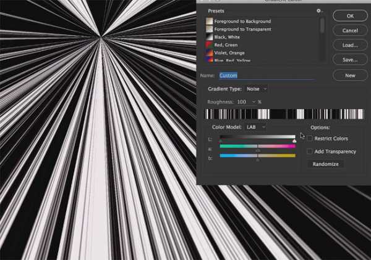Click the white handle on the L slider

pyautogui.click(x=294, y=141)
